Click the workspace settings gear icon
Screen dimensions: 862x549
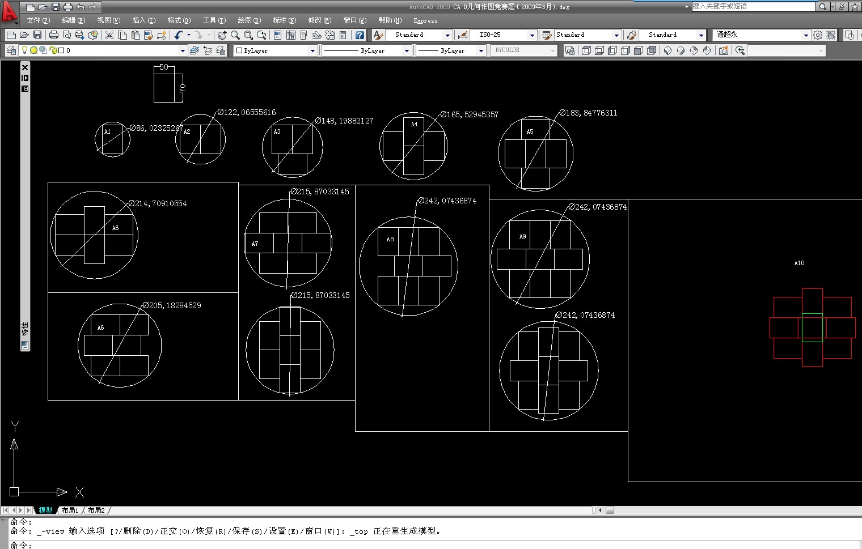coord(818,35)
